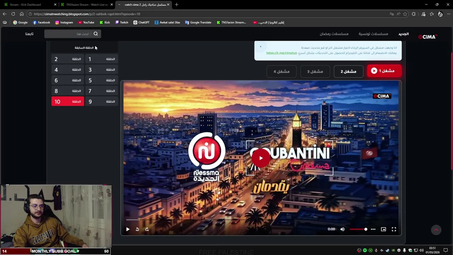Open the YouTube bookmark

pyautogui.click(x=86, y=22)
